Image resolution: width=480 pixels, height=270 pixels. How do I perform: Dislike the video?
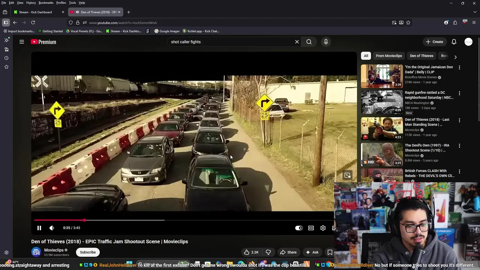click(268, 252)
